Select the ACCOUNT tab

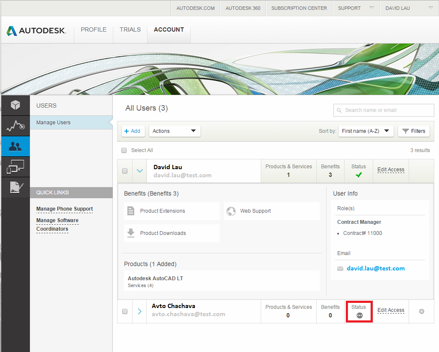click(x=169, y=29)
